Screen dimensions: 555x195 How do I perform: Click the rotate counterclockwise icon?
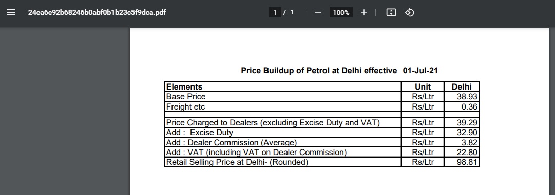[x=410, y=12]
